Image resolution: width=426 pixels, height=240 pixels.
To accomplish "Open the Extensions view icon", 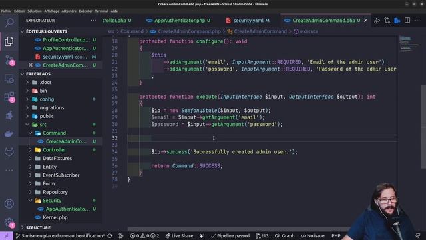I will click(x=9, y=97).
